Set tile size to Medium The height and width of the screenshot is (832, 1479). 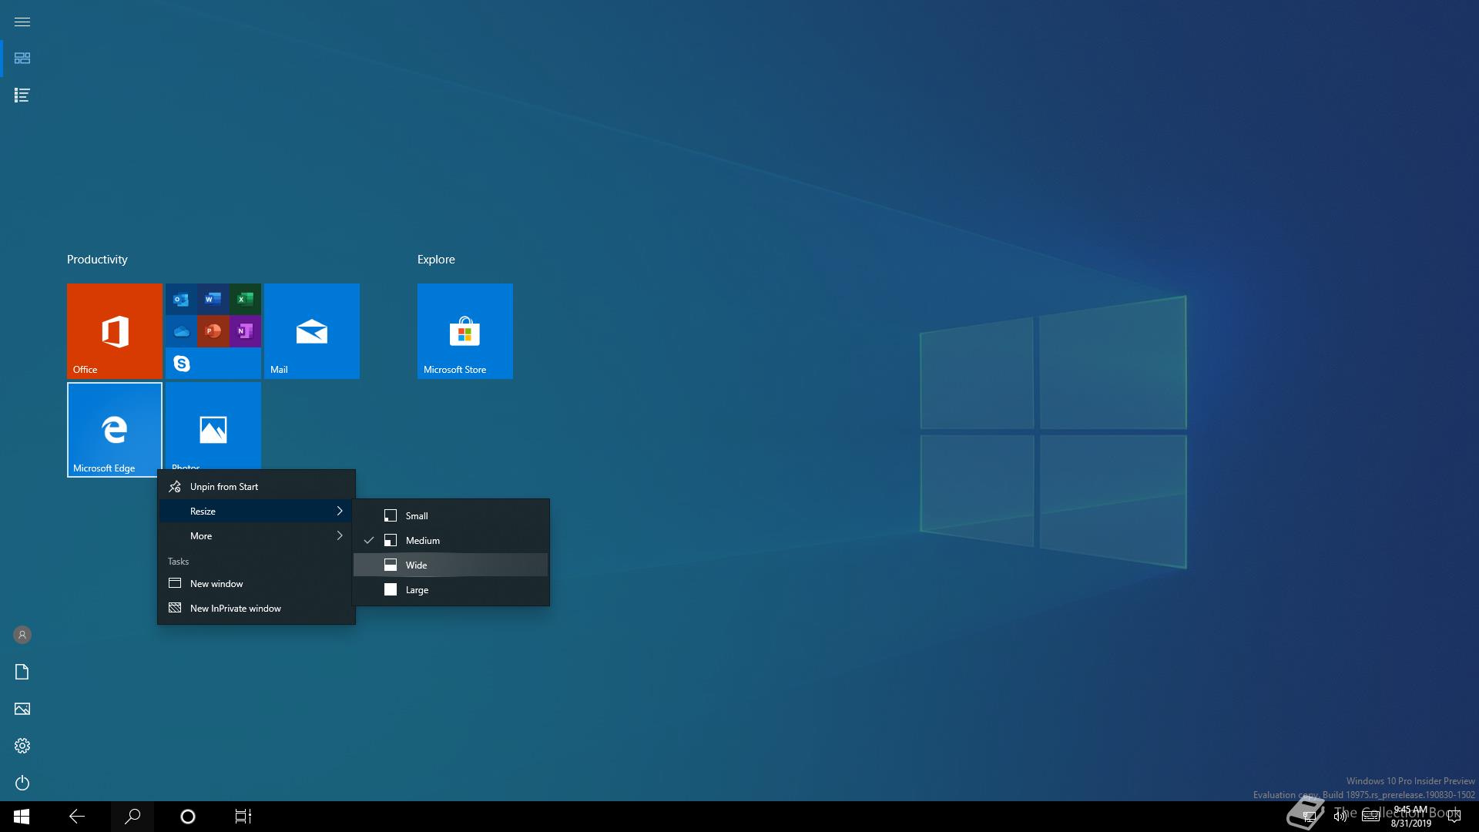point(451,541)
